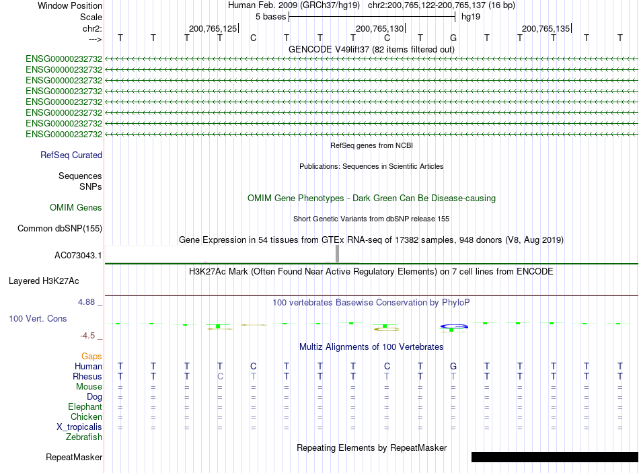
Task: Click the orange Gaps row label
Action: pos(91,357)
